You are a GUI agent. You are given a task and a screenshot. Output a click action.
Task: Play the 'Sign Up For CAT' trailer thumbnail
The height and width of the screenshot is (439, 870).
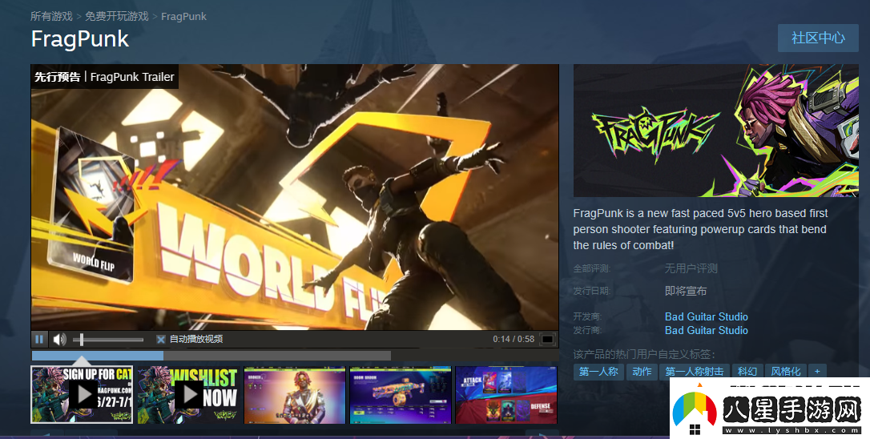point(82,394)
